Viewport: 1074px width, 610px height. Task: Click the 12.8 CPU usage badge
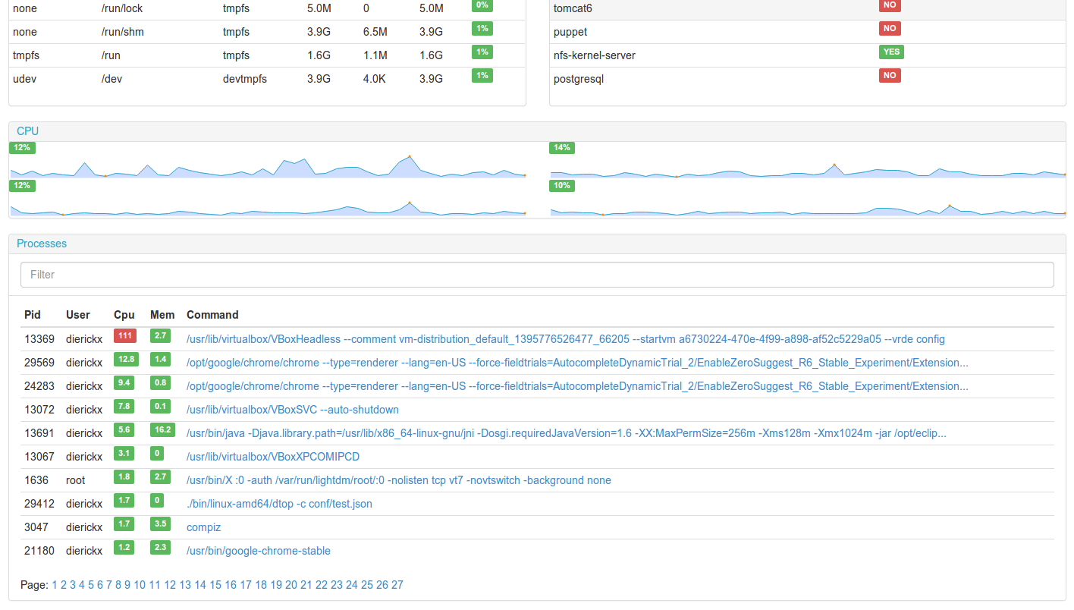click(x=125, y=359)
